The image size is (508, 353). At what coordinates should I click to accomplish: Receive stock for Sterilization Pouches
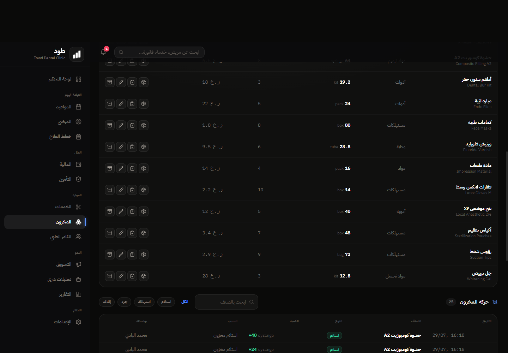(x=144, y=233)
